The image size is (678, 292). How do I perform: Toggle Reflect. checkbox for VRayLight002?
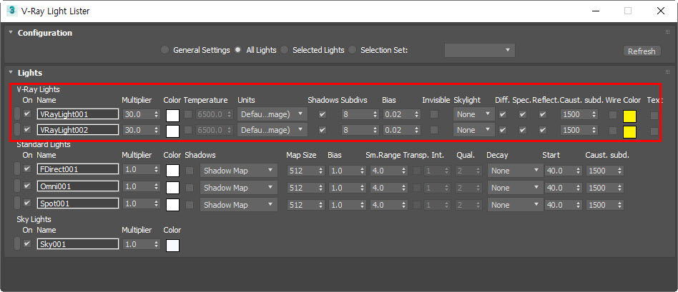pyautogui.click(x=543, y=130)
